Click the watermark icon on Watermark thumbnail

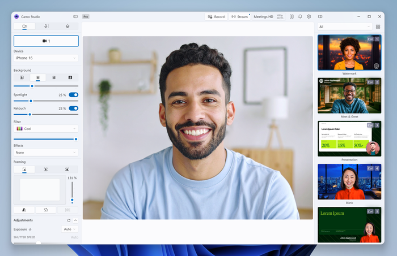tap(377, 66)
